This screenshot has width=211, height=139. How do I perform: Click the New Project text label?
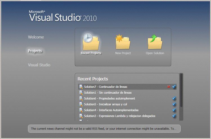[123, 53]
